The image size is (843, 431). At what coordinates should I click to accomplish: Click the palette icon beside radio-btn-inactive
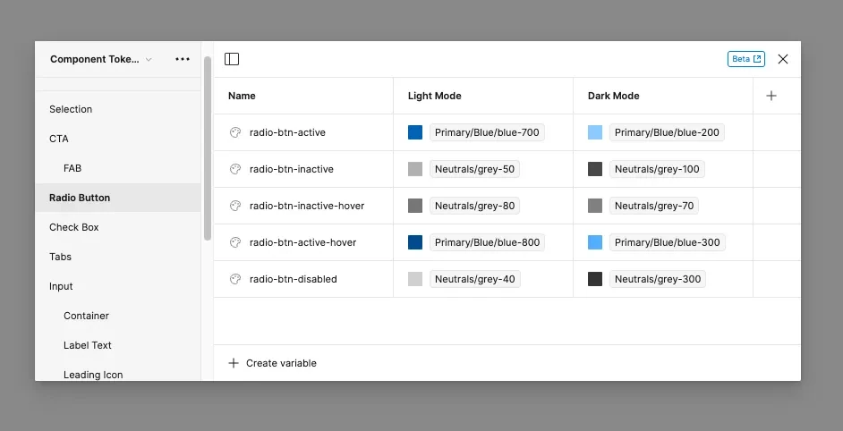(x=235, y=169)
